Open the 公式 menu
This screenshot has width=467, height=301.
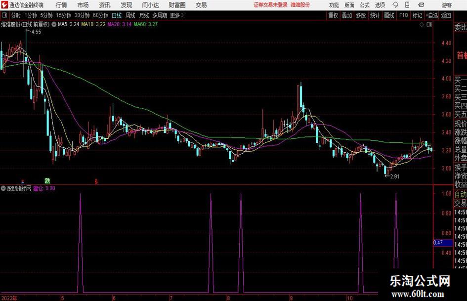pyautogui.click(x=365, y=5)
